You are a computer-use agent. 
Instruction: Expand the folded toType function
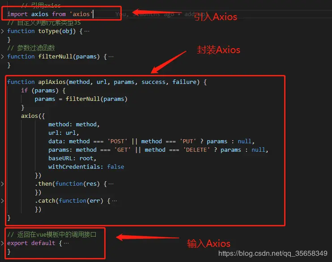point(2,31)
